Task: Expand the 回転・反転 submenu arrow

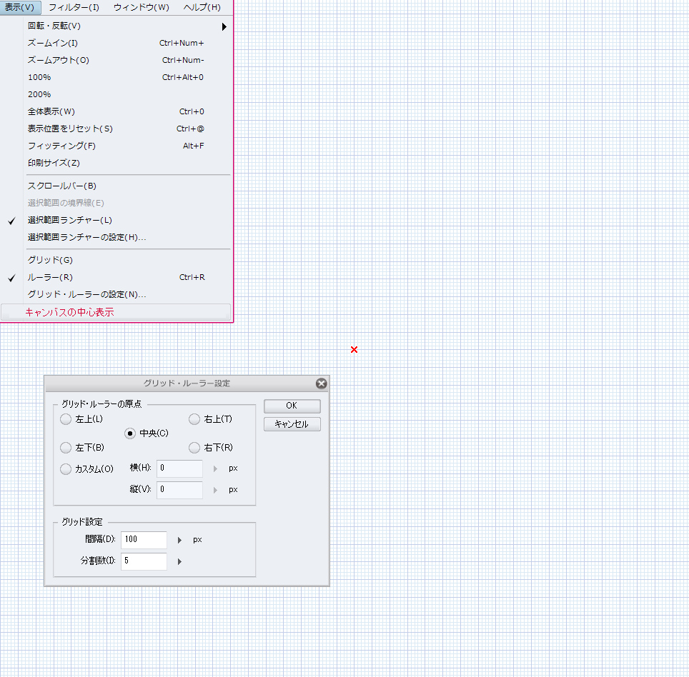Action: click(x=224, y=26)
